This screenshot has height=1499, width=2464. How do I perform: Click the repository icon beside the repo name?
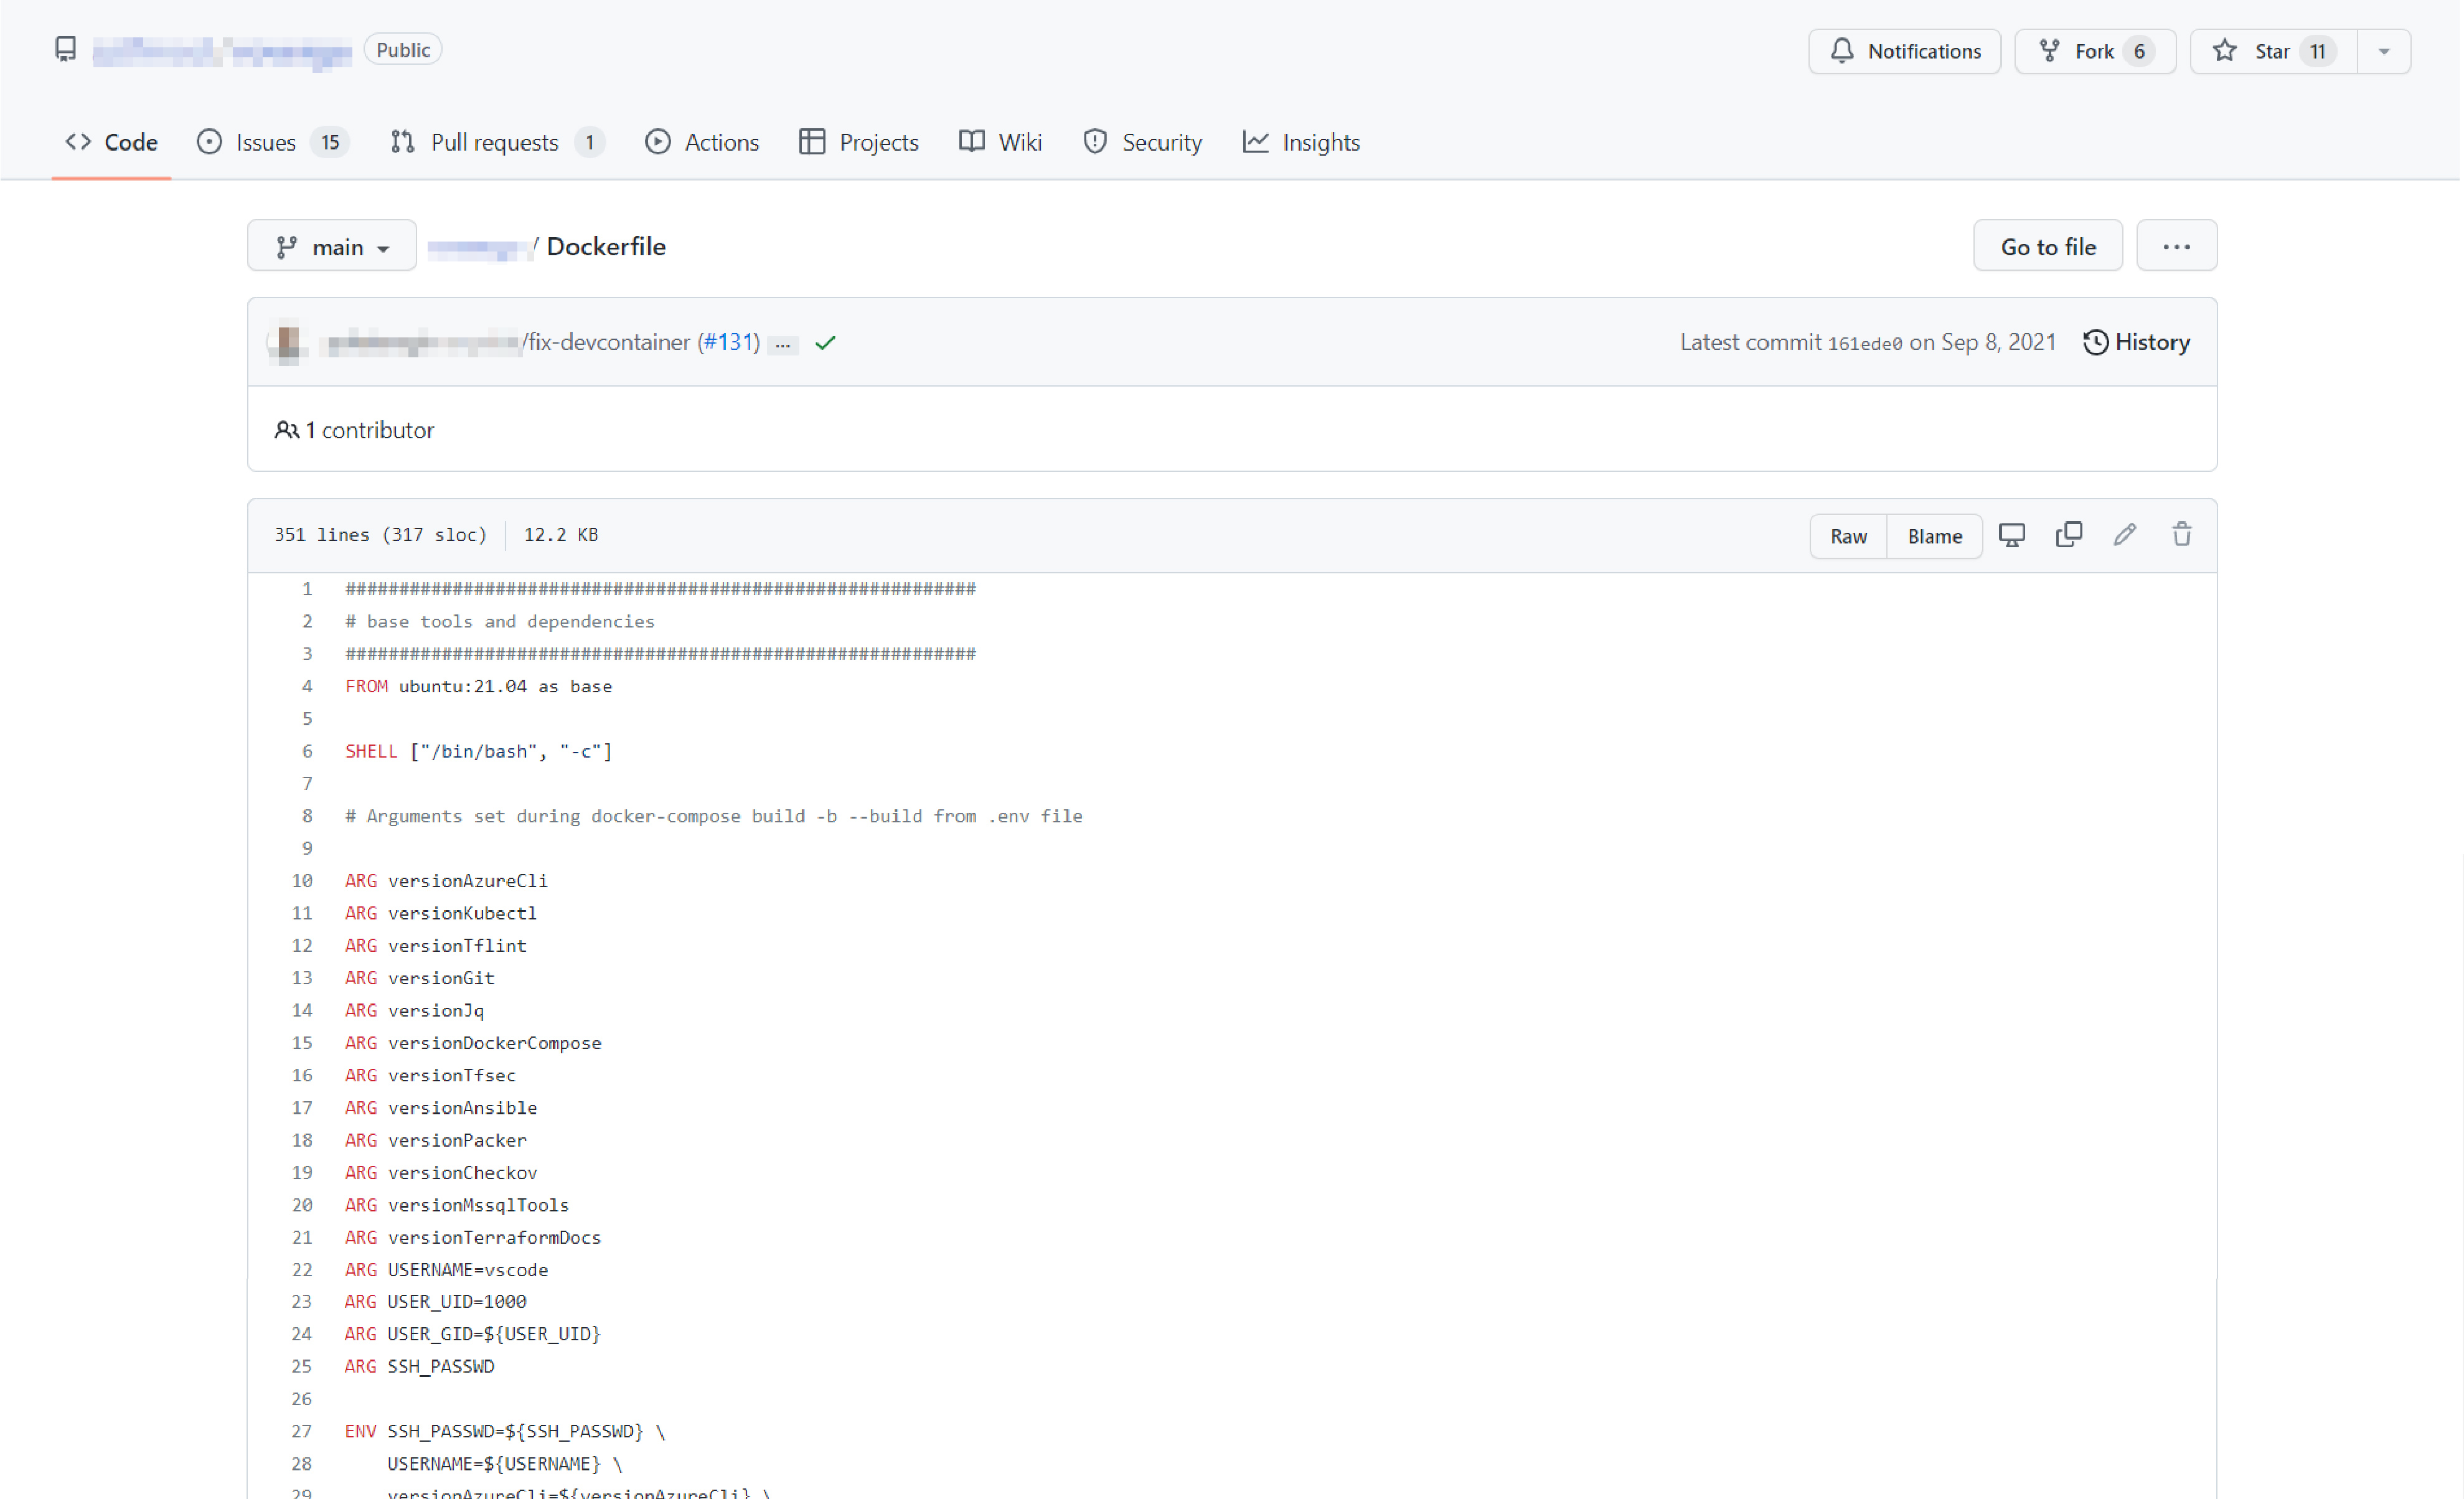point(66,50)
